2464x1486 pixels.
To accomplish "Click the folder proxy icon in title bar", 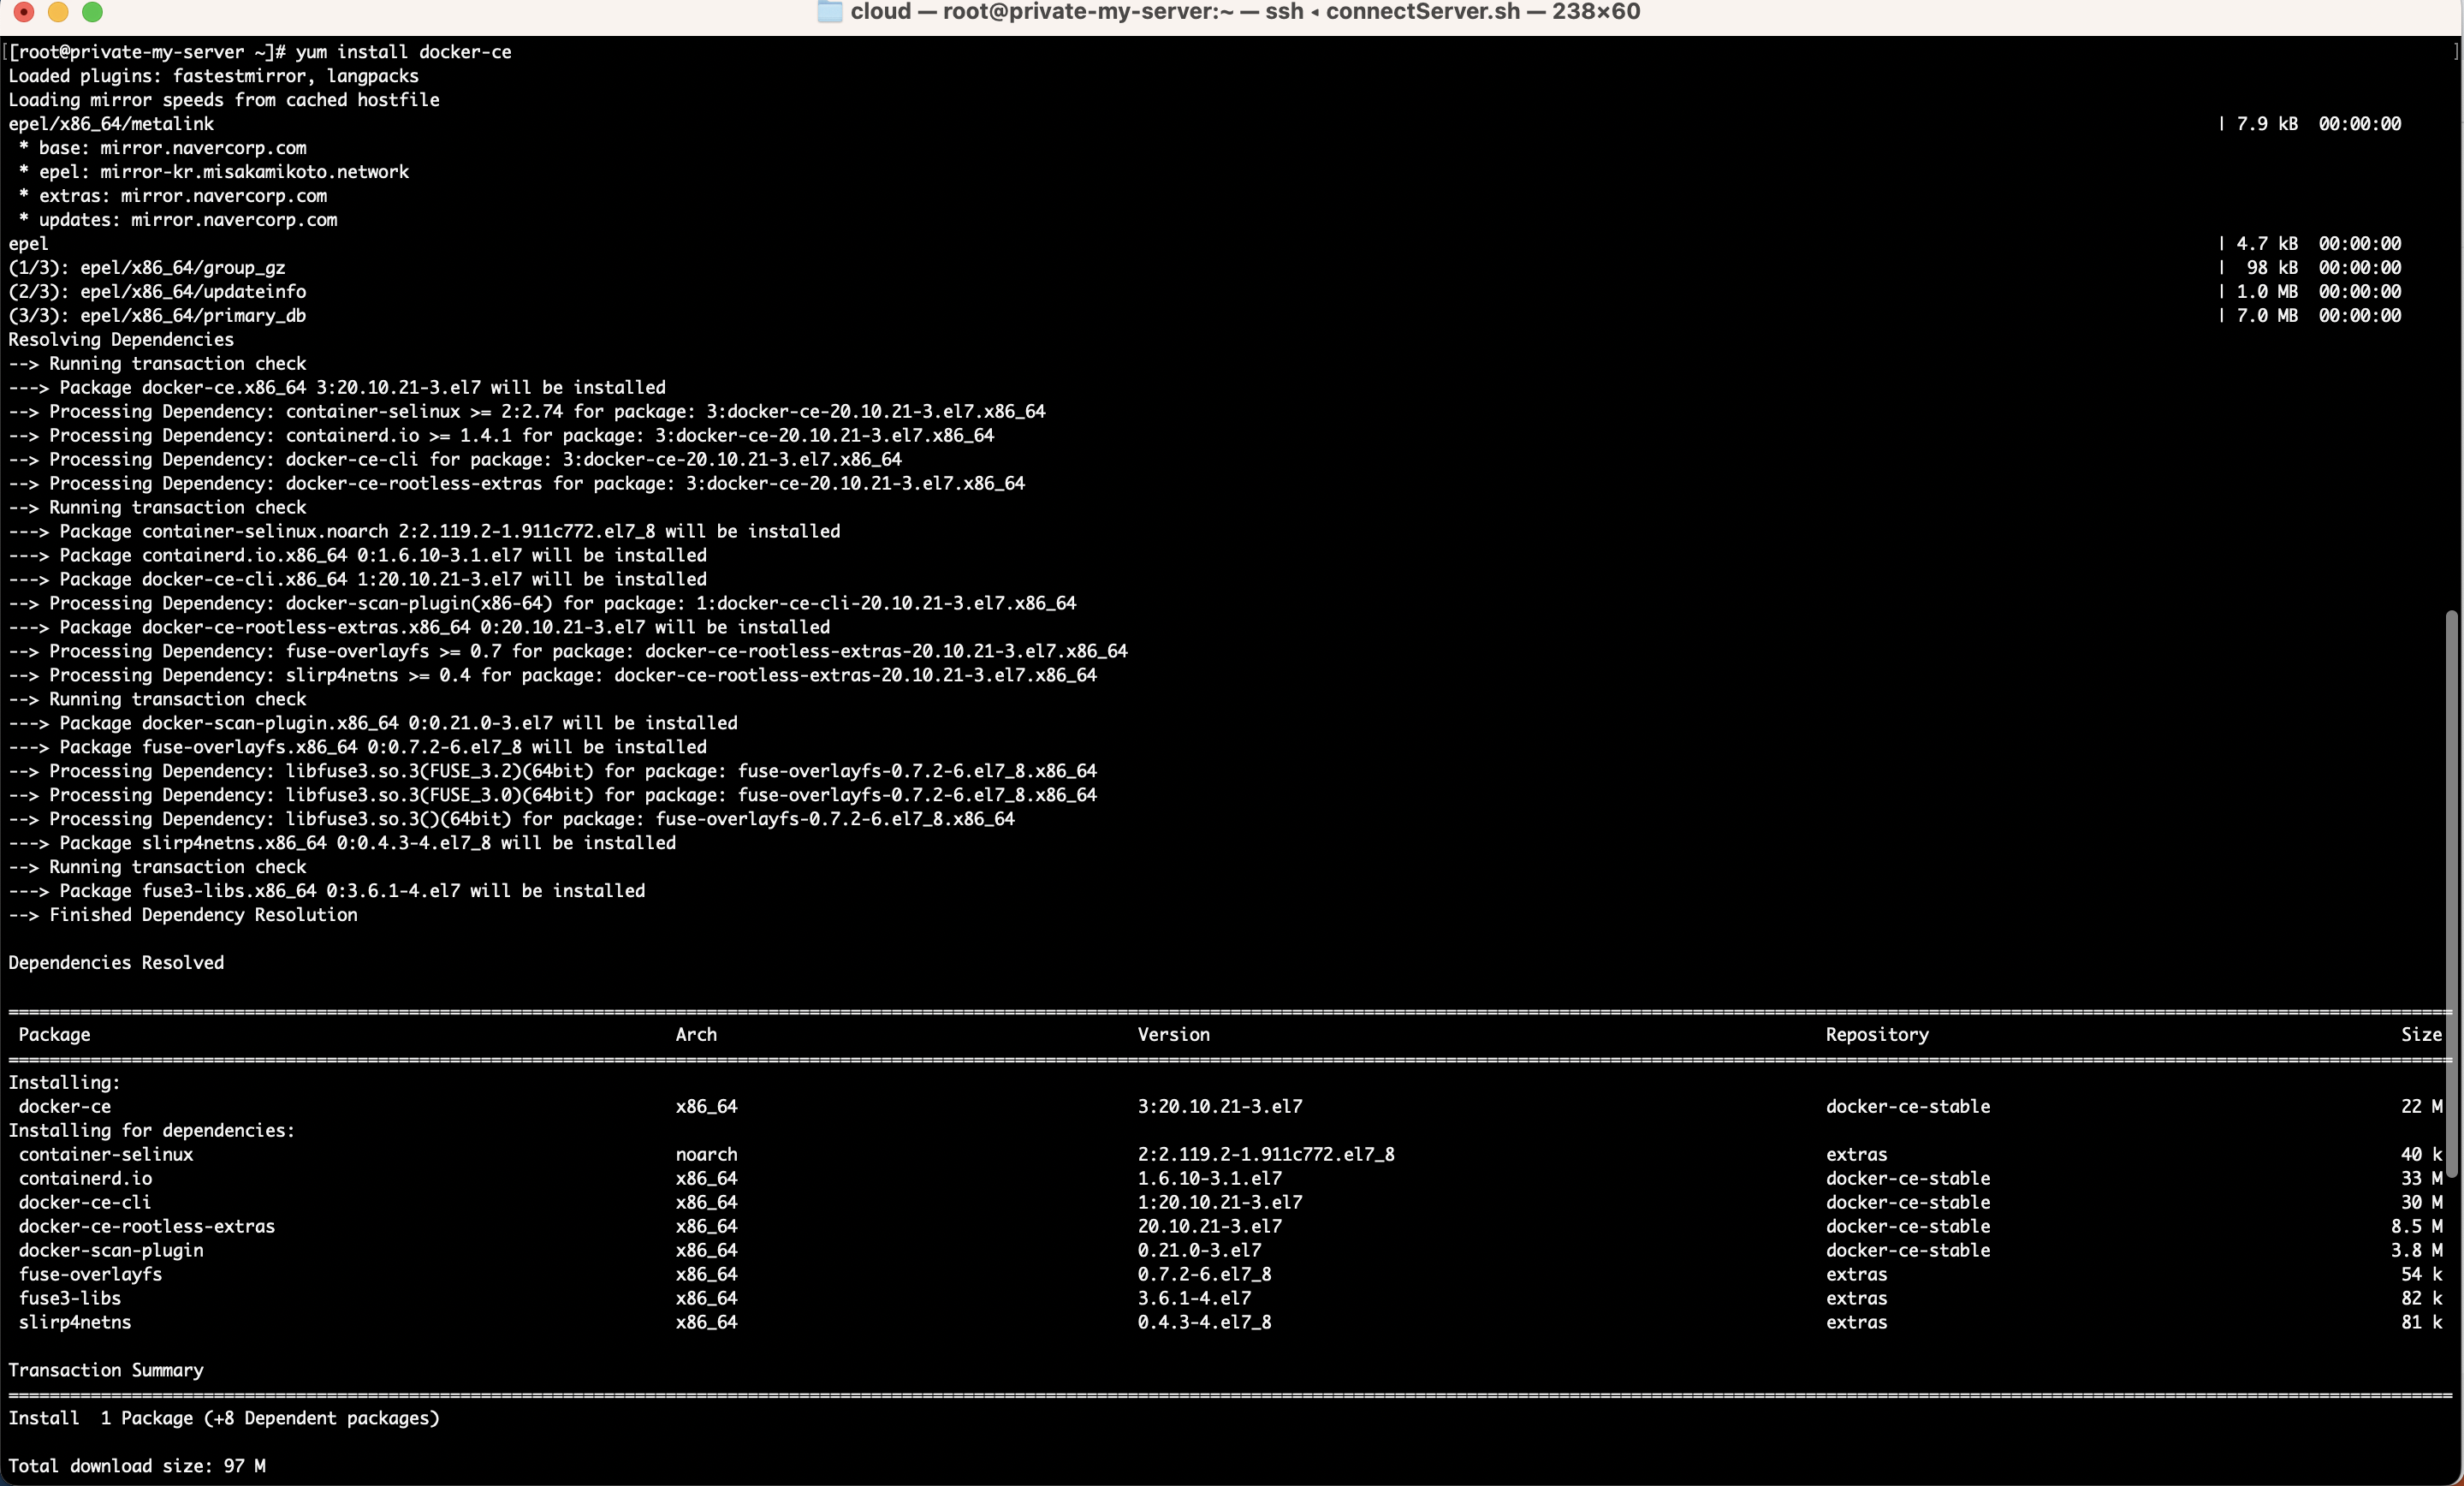I will (x=829, y=12).
